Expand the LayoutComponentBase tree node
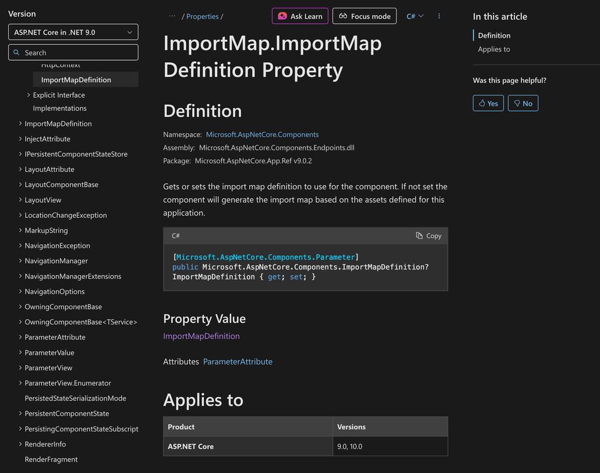The height and width of the screenshot is (473, 600). click(x=20, y=184)
